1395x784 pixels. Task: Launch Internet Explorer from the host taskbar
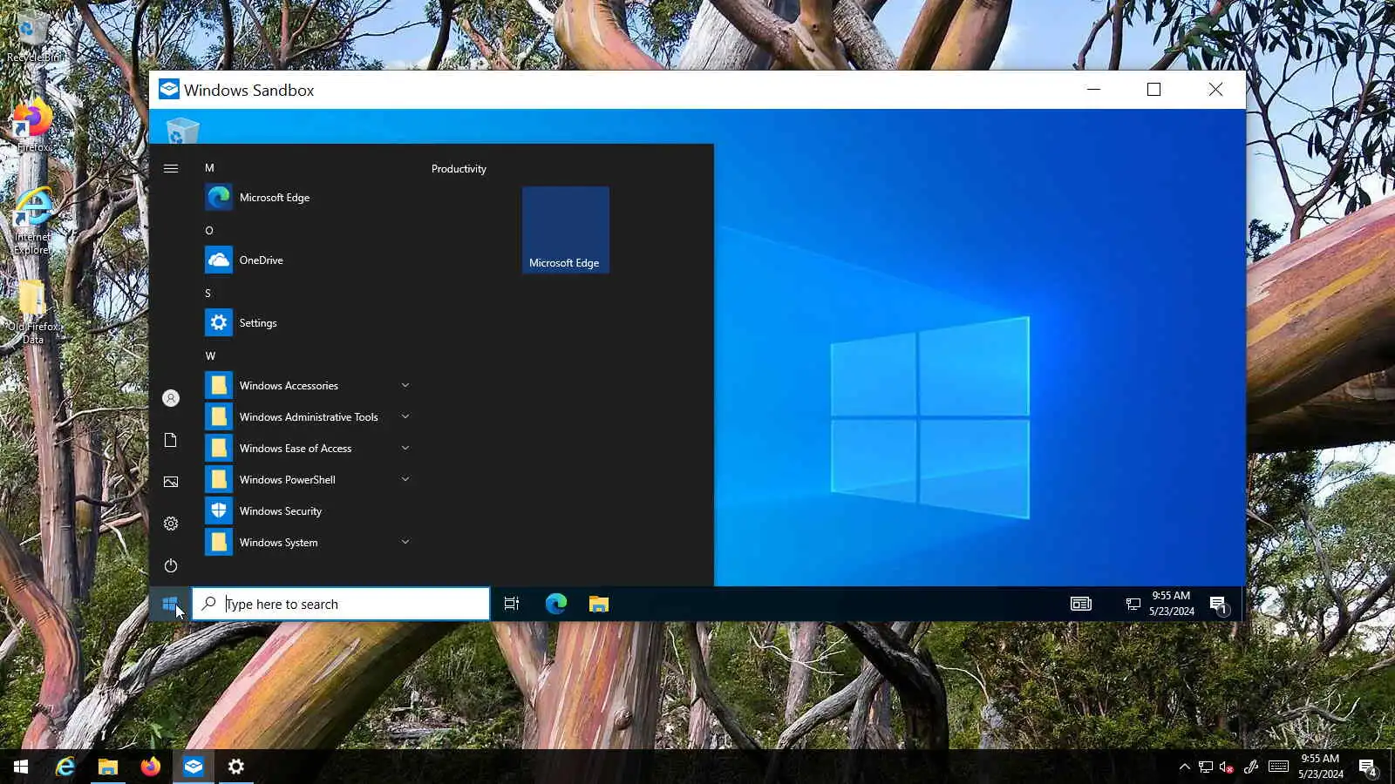click(65, 767)
